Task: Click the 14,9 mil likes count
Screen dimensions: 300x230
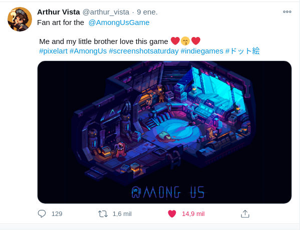Action: (x=193, y=214)
